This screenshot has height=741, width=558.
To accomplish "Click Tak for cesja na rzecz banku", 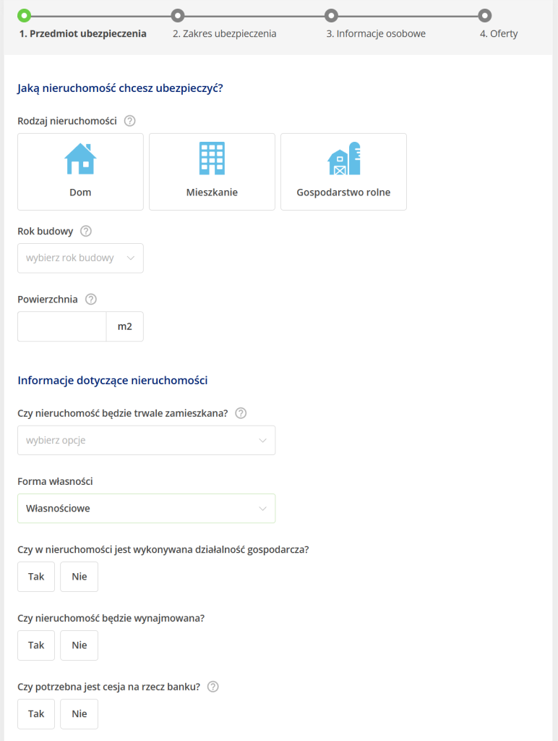I will point(36,714).
